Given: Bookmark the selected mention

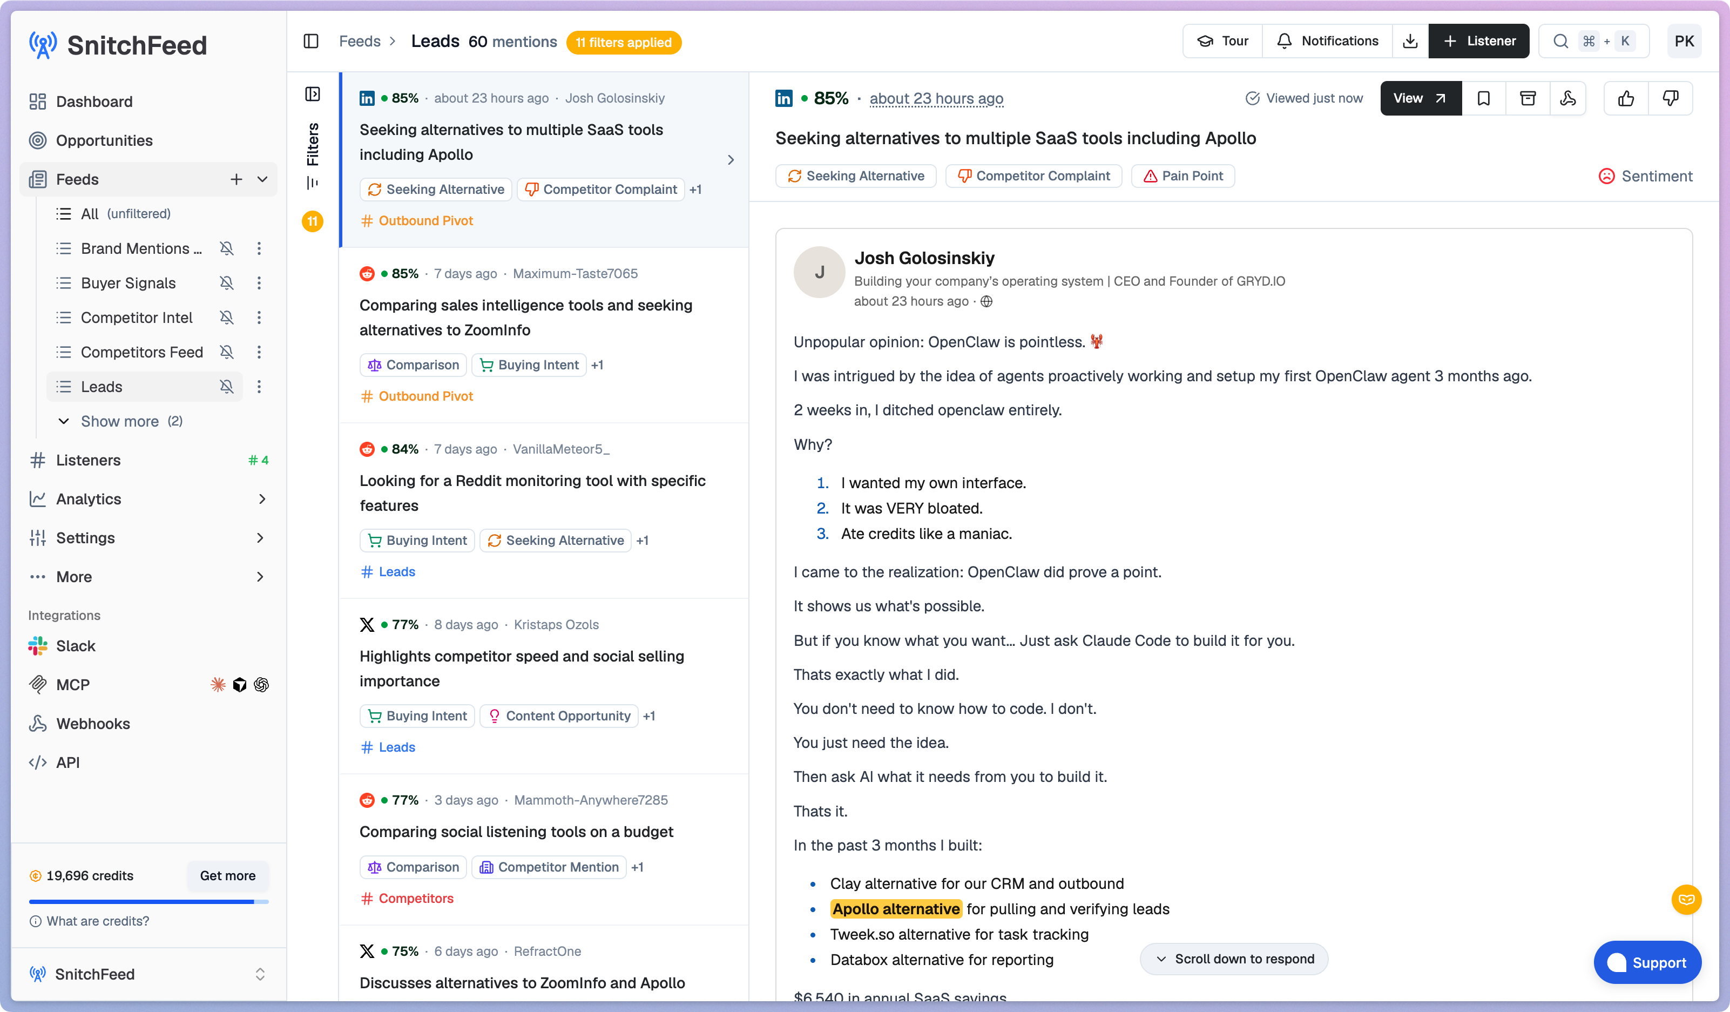Looking at the screenshot, I should (x=1484, y=98).
